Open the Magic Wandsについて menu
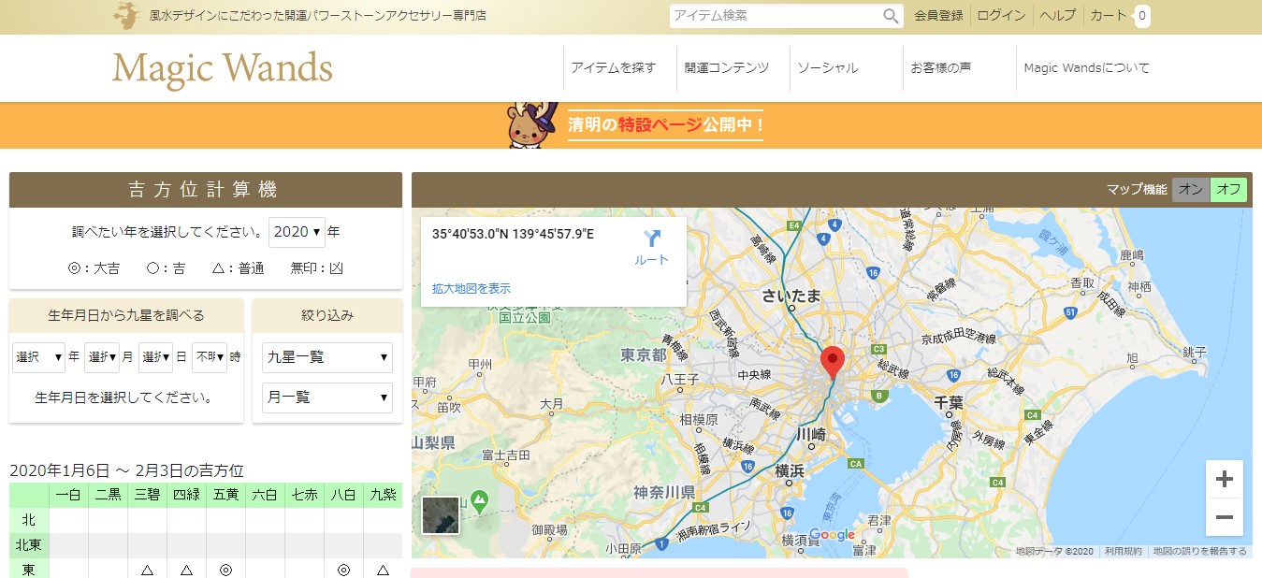Screen dimensions: 1262x578 tap(1087, 68)
